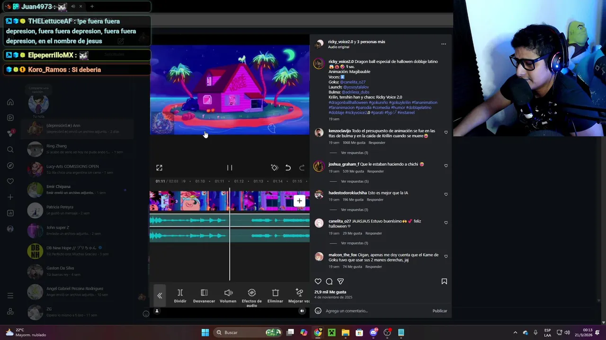
Task: Open @canelita_o27 mention link in caption
Action: coord(353,82)
